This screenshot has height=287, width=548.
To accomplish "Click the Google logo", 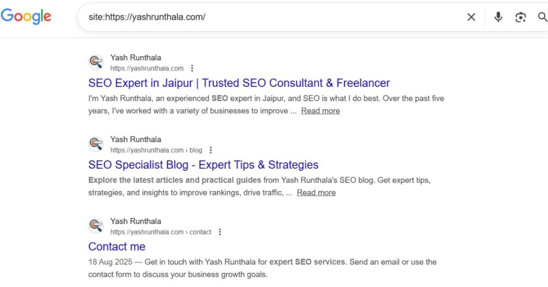I will 26,17.
